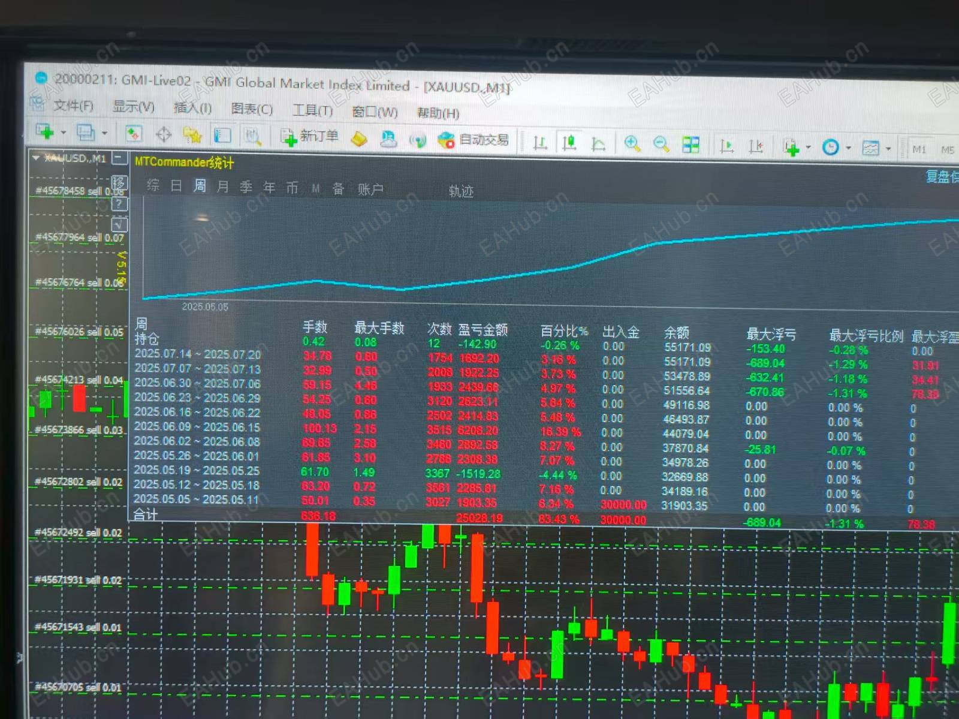Open the ? help button on the panel
This screenshot has width=959, height=719.
119,204
